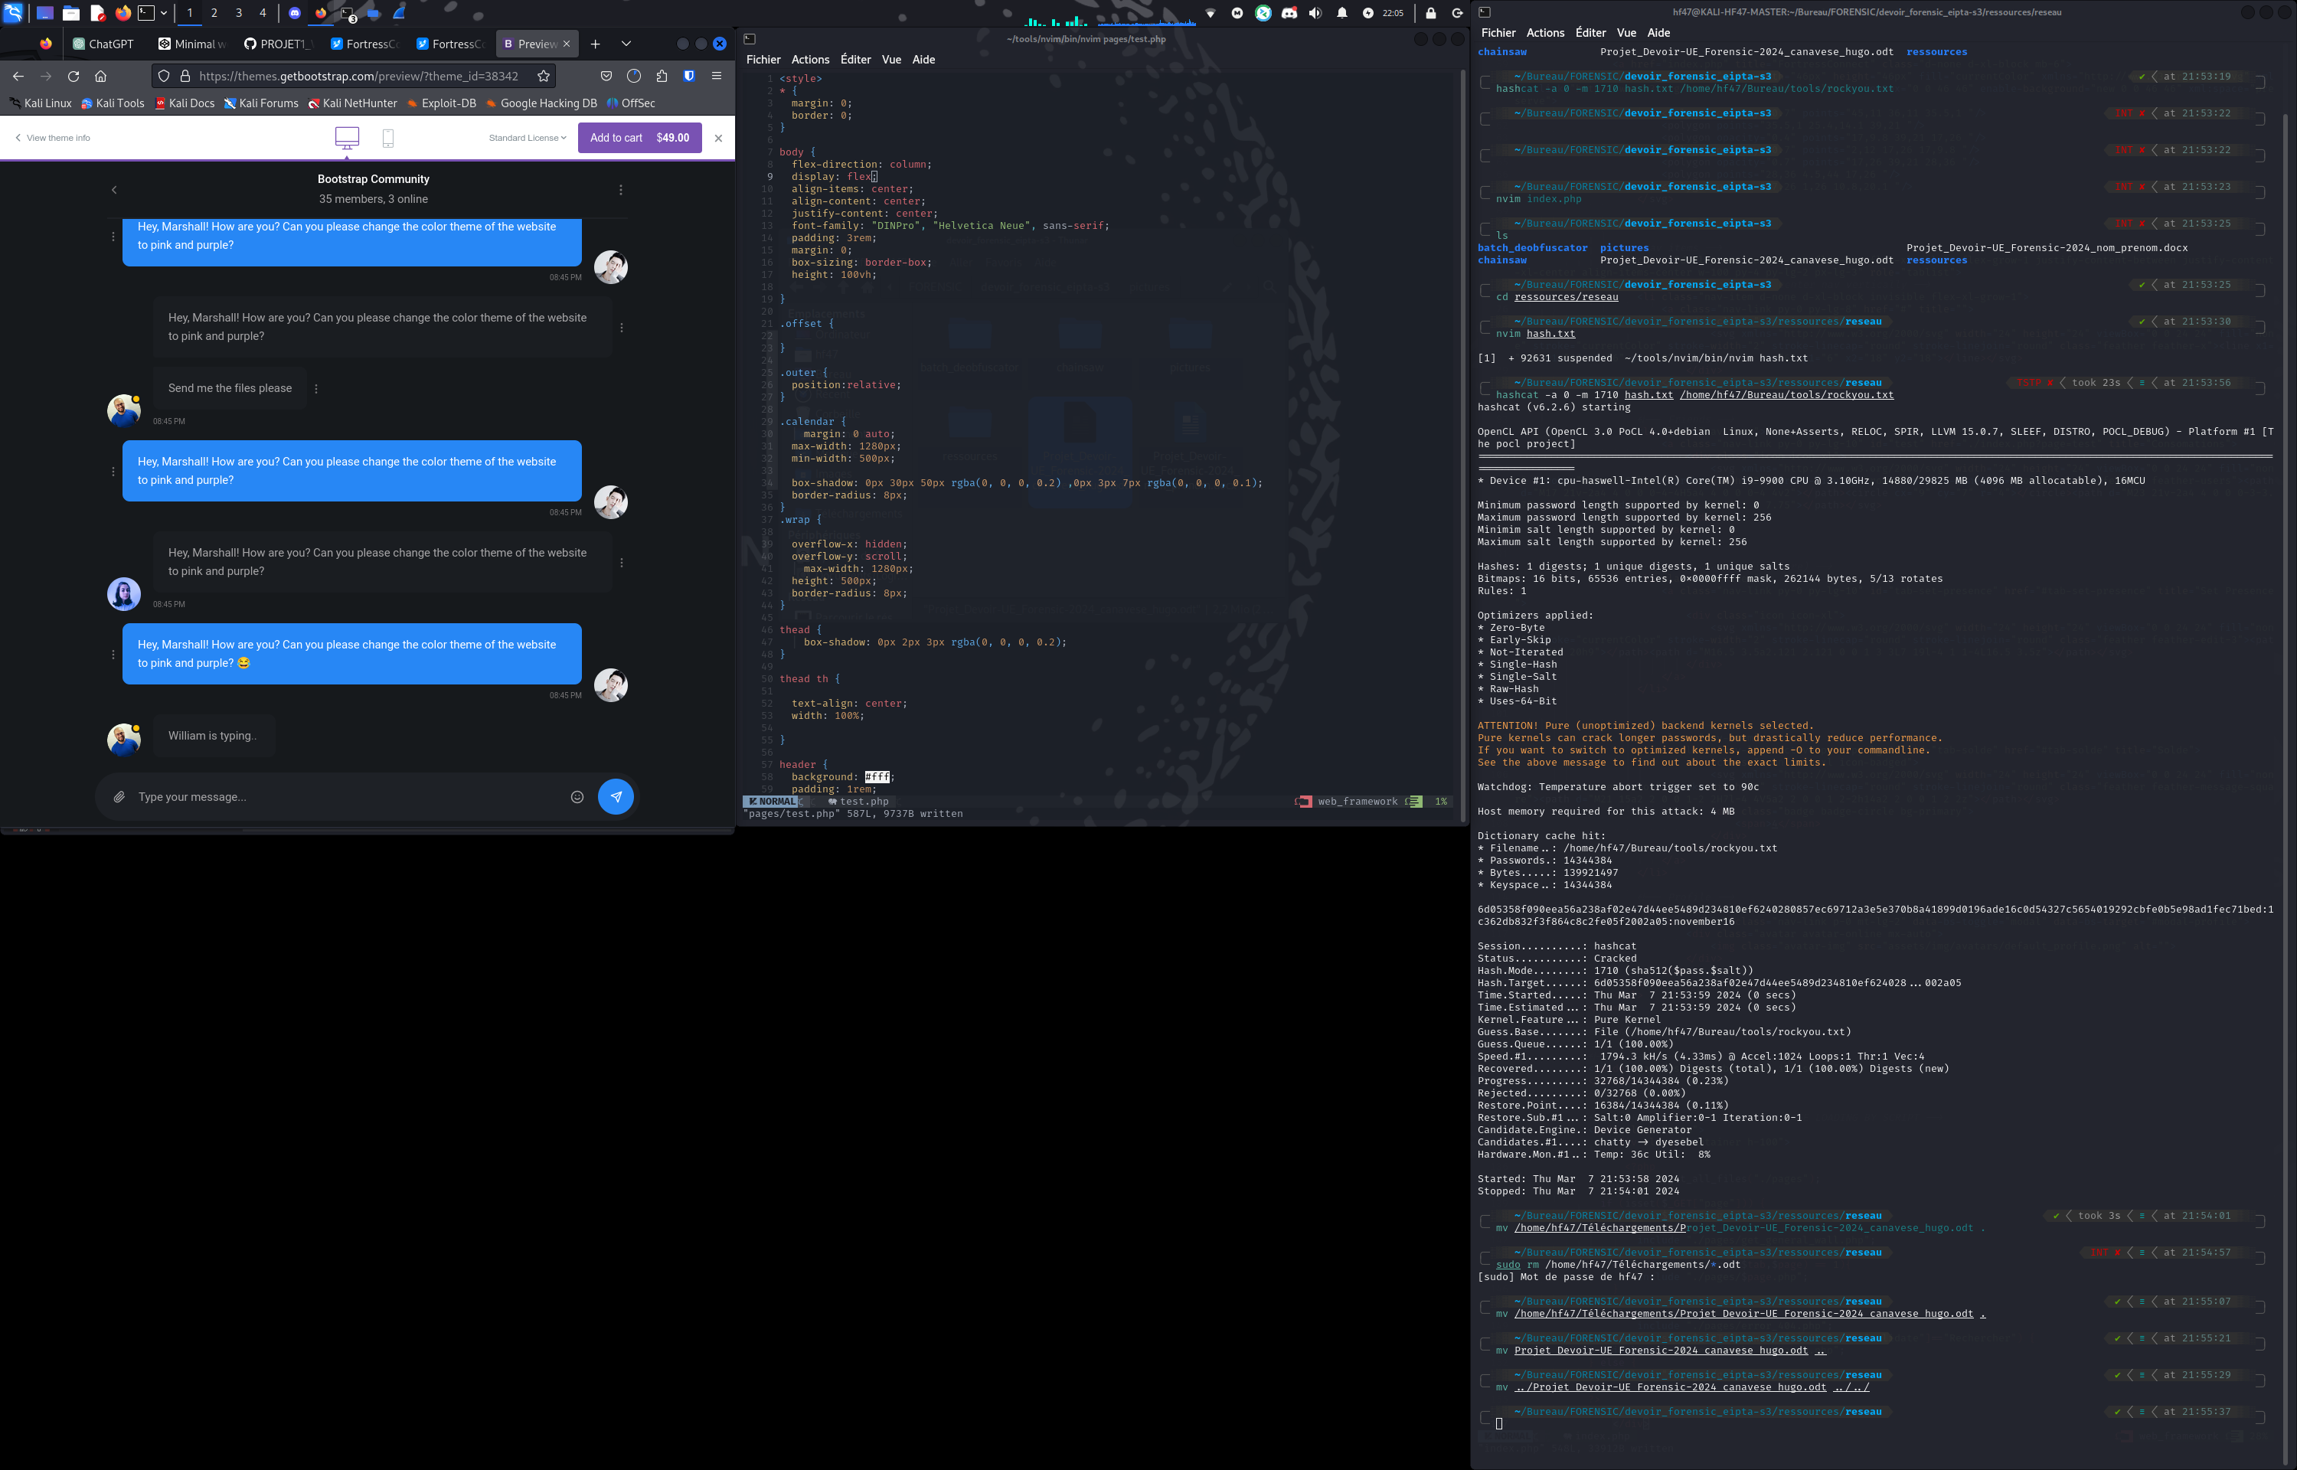Viewport: 2297px width, 1470px height.
Task: Open the notifications bell in the panel
Action: coord(1341,13)
